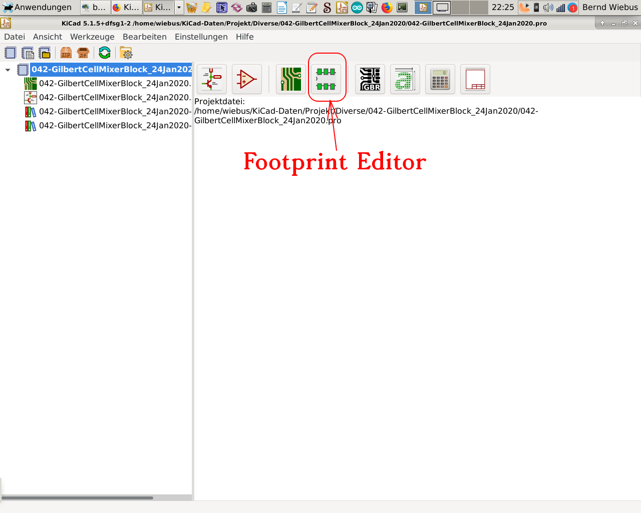Click the project tree horizontal scrollbar
The image size is (641, 513).
78,497
